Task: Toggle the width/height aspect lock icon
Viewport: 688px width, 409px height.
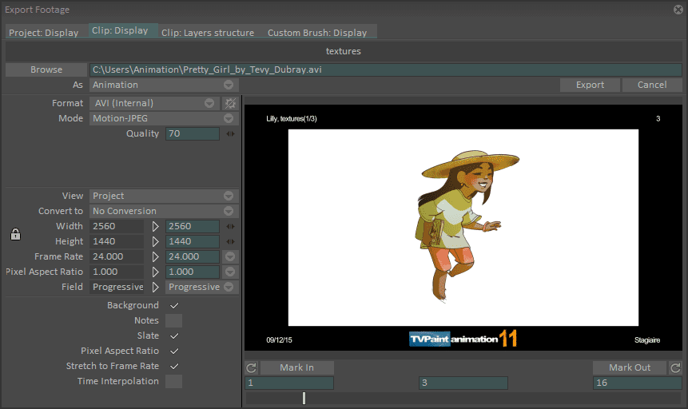Action: 15,234
